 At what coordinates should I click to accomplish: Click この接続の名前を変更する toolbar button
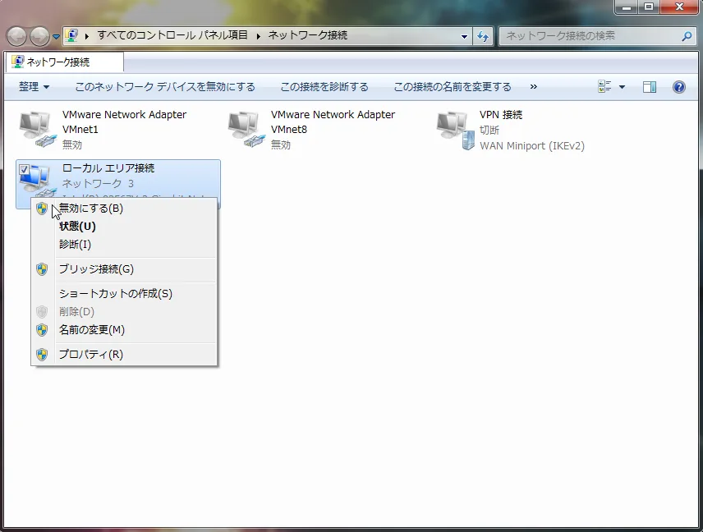pos(453,86)
